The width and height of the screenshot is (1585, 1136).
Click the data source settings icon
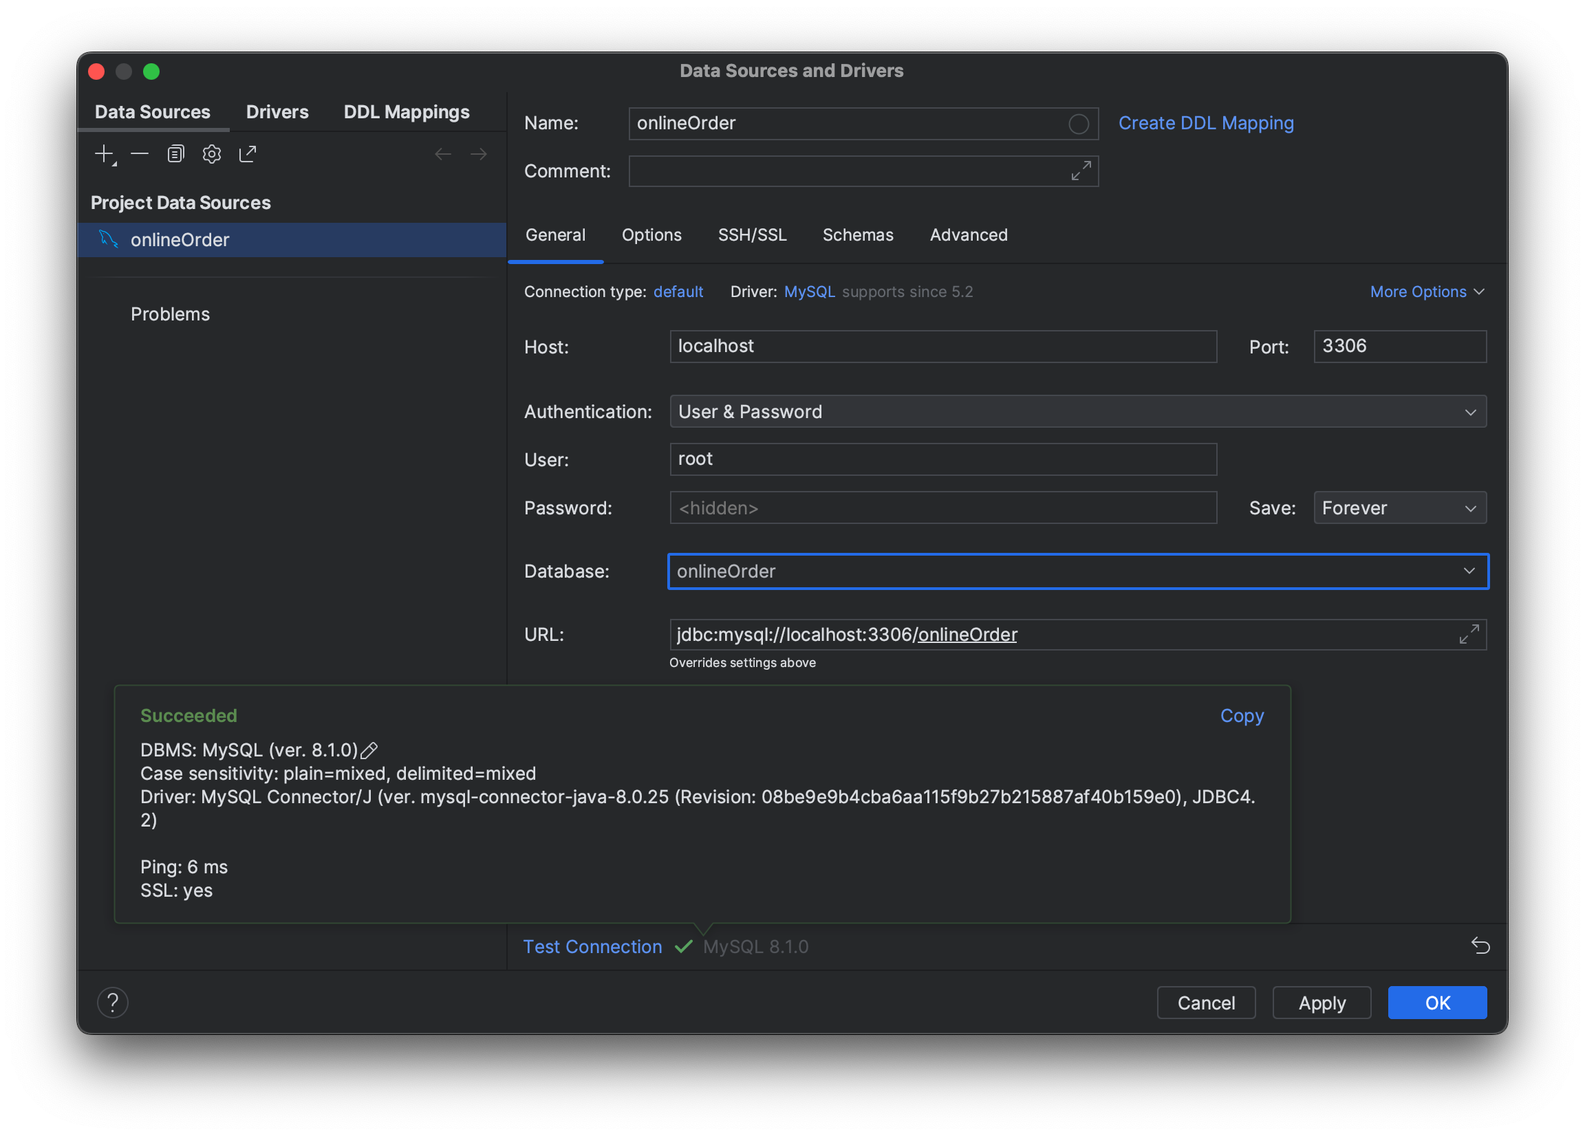point(211,153)
